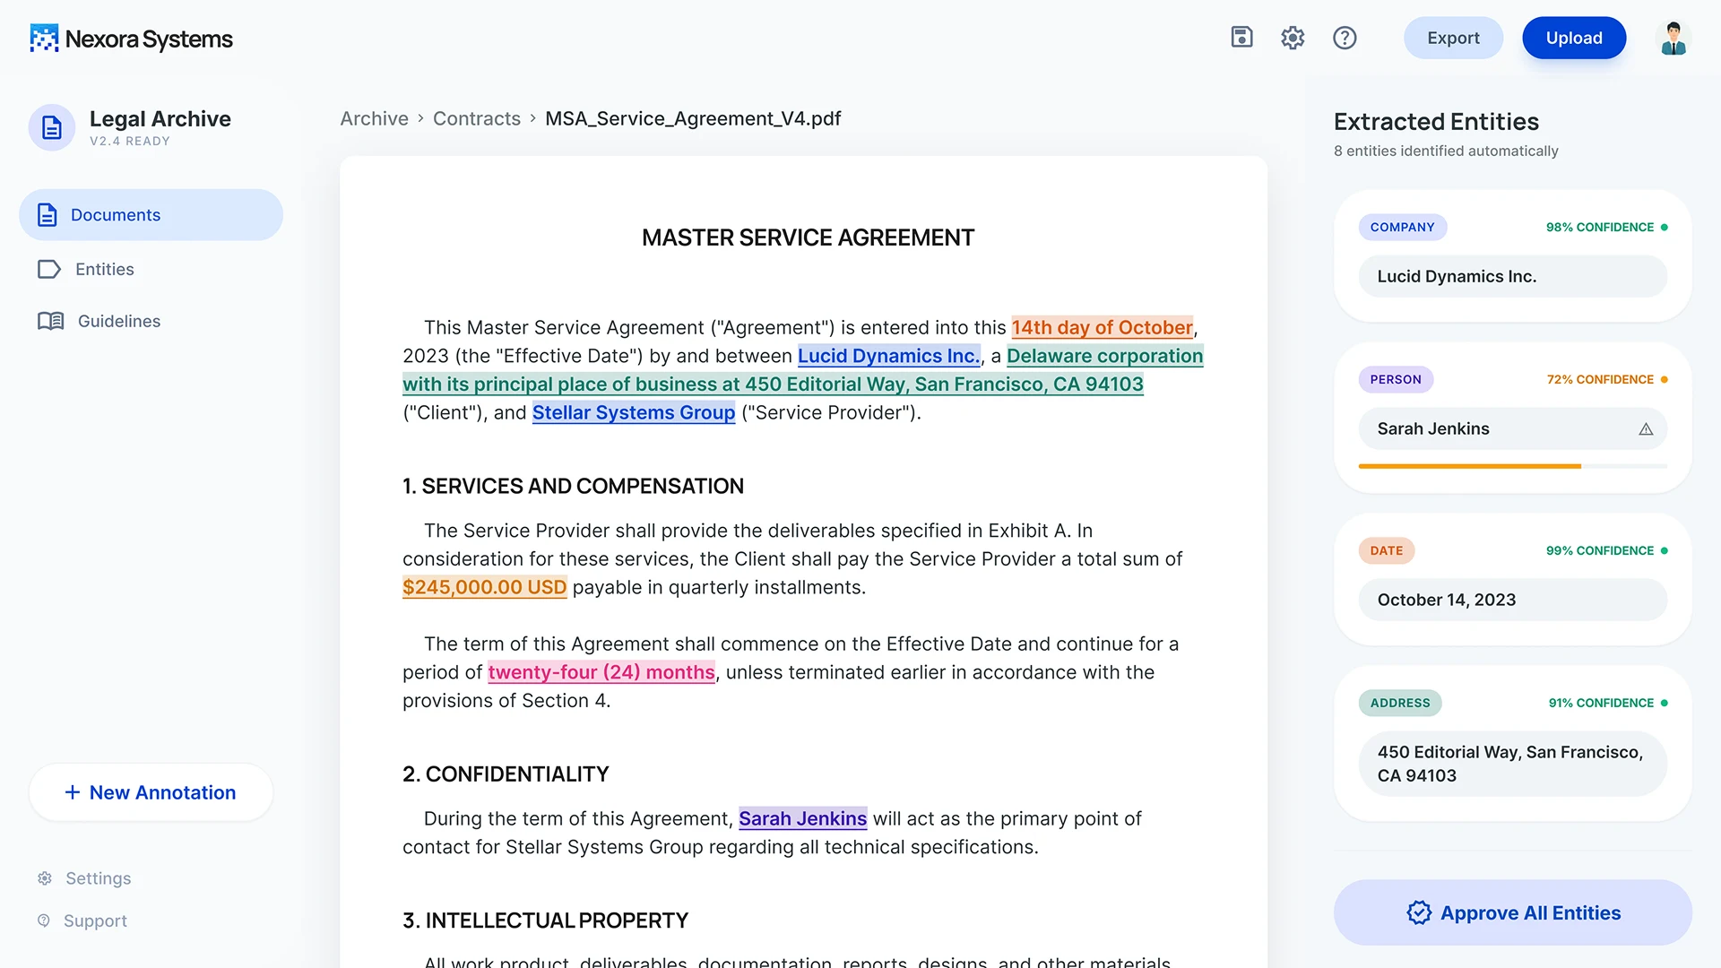Click the Export button
Image resolution: width=1721 pixels, height=968 pixels.
coord(1453,38)
